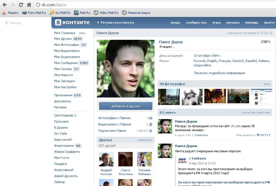Open Мои Сообщения in the sidebar
The image size is (276, 186).
66,63
